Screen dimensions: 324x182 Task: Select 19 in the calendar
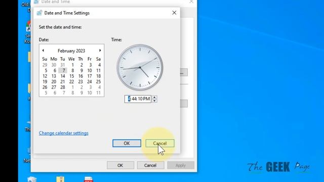point(45,82)
